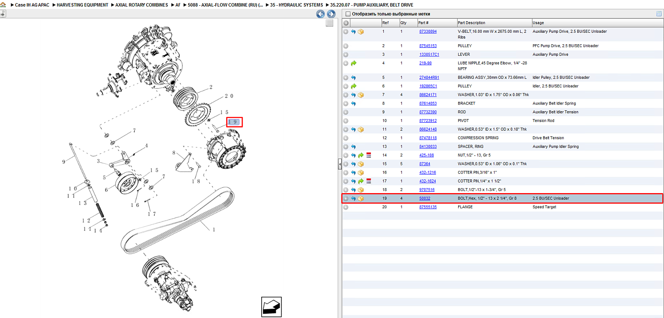Click the green arrow icon for LUBE NIPPLE row
The image size is (664, 318).
click(x=353, y=63)
